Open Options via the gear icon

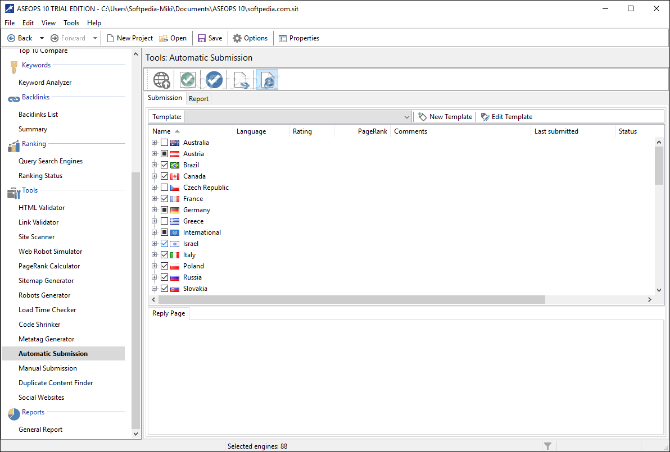coord(250,38)
